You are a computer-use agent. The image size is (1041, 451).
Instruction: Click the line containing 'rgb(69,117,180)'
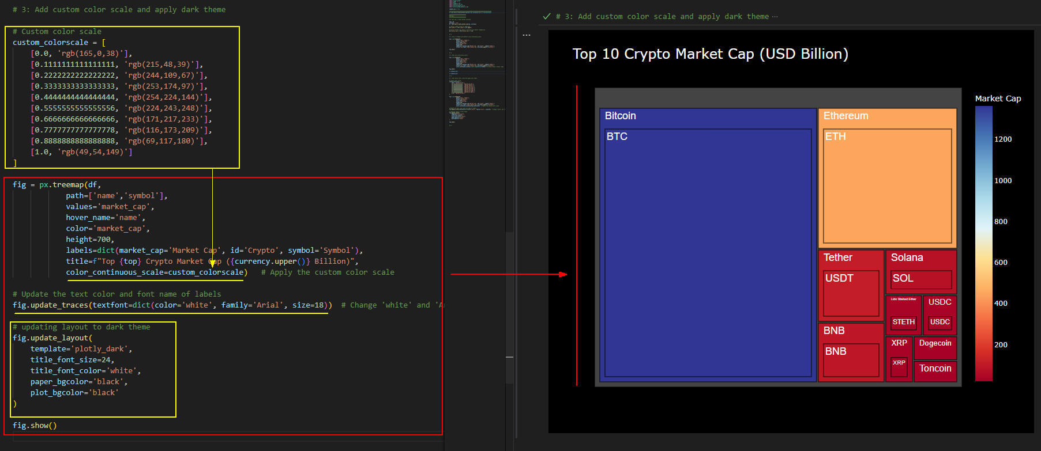(x=119, y=141)
